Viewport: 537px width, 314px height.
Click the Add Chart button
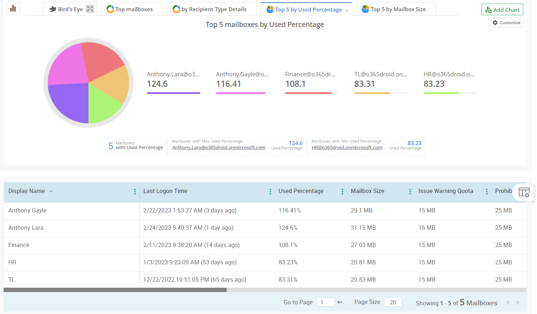click(502, 10)
